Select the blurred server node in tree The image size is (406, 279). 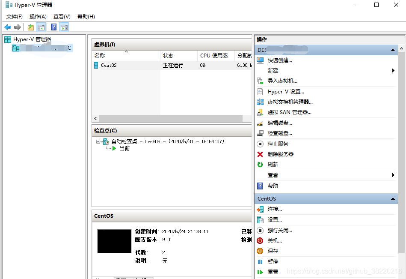tap(42, 48)
